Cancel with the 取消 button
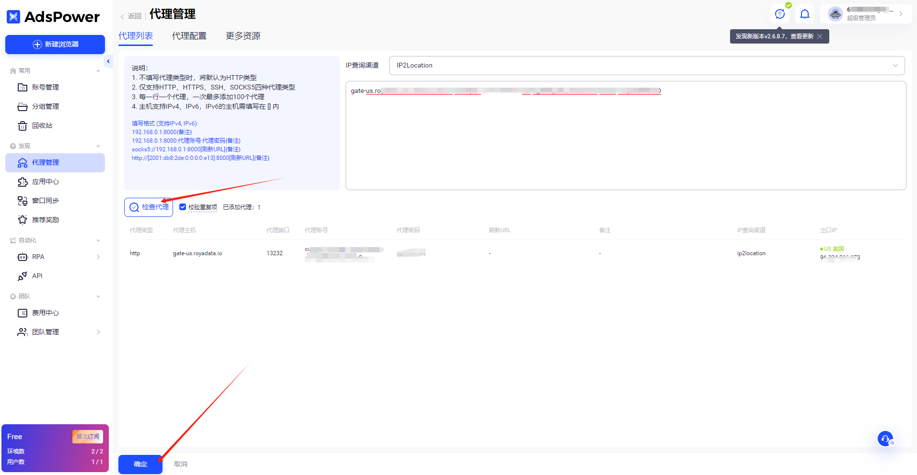The width and height of the screenshot is (917, 475). click(x=181, y=464)
